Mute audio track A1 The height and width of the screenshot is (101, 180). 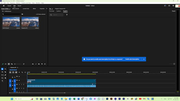(19, 85)
